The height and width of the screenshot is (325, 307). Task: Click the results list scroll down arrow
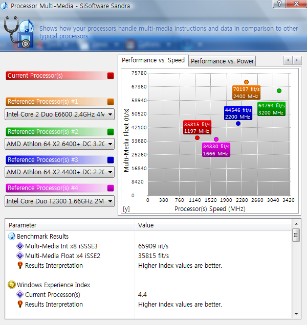296,314
